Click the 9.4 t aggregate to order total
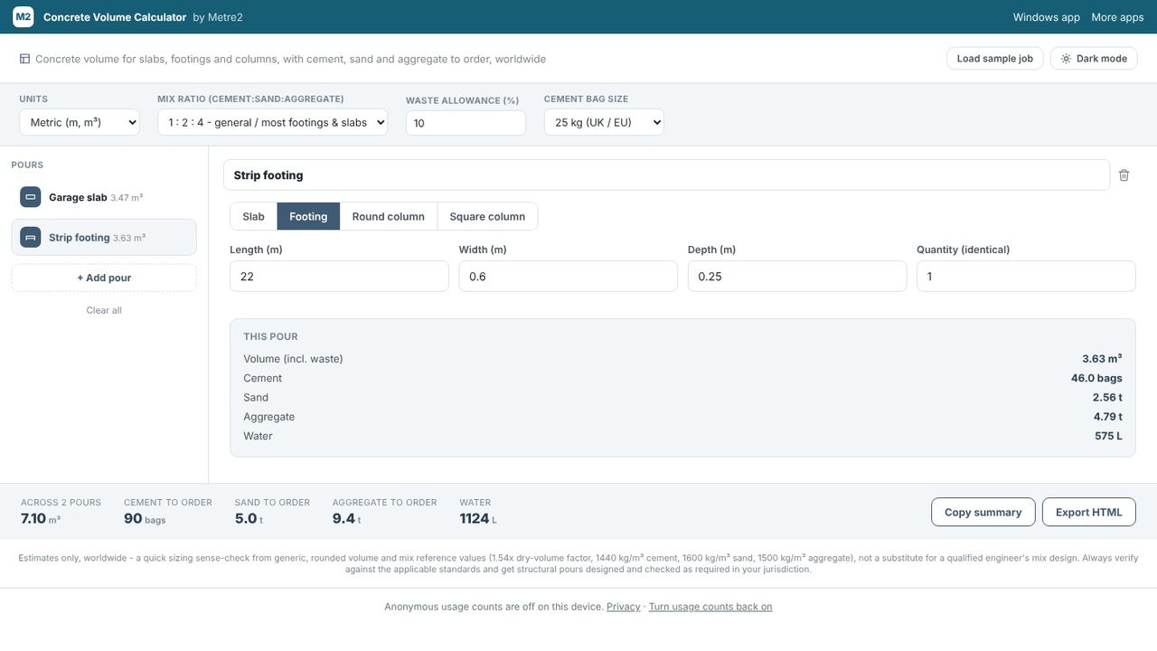 click(x=346, y=519)
